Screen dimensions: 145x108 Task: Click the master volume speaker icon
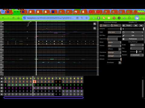click(123, 29)
